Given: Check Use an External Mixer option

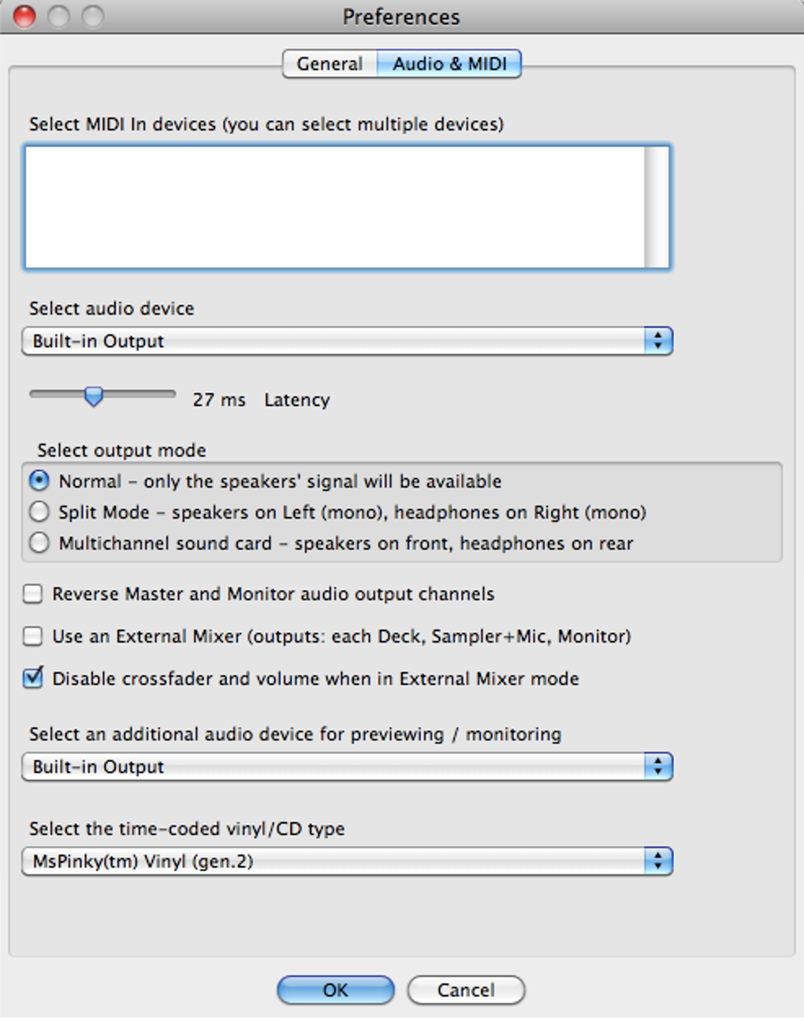Looking at the screenshot, I should pos(33,636).
